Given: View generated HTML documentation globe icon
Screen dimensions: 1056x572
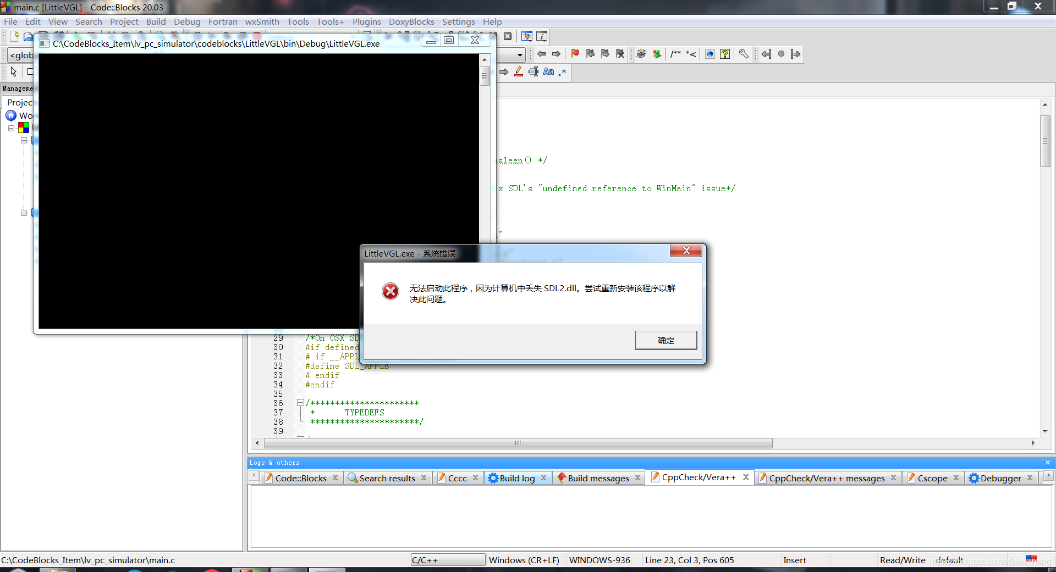Looking at the screenshot, I should tap(710, 54).
